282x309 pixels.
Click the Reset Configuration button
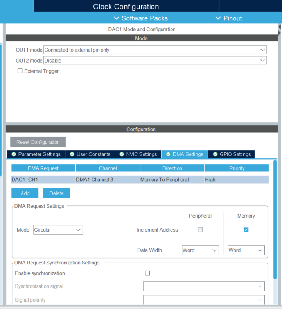[x=38, y=142]
